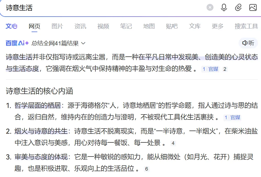Open the 地图 tab
This screenshot has height=177, width=261.
click(x=149, y=26)
